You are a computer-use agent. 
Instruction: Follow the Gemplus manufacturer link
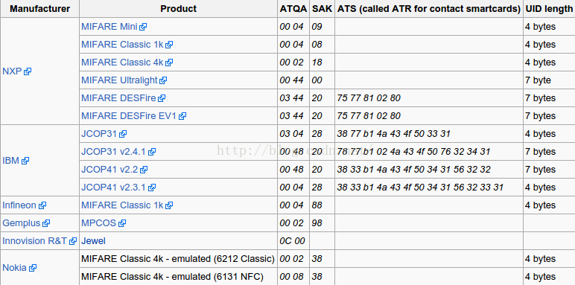pos(22,223)
